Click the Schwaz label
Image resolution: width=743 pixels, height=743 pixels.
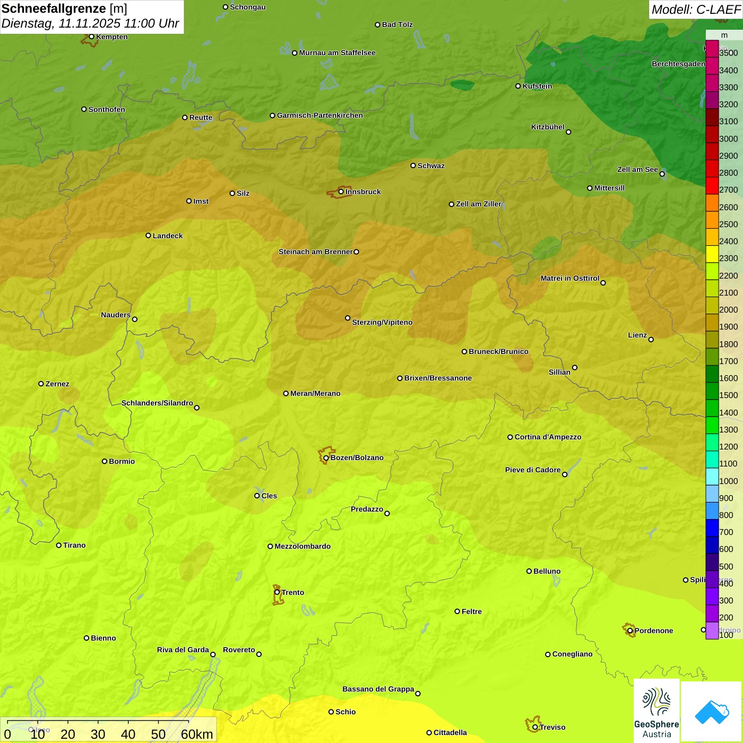click(431, 166)
